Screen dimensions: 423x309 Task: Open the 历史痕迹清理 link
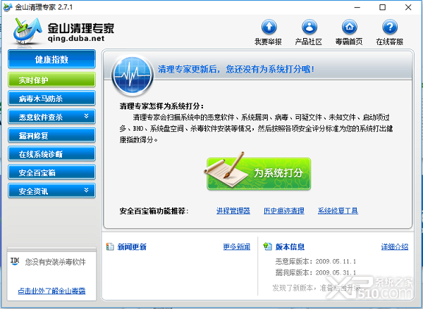pos(284,210)
